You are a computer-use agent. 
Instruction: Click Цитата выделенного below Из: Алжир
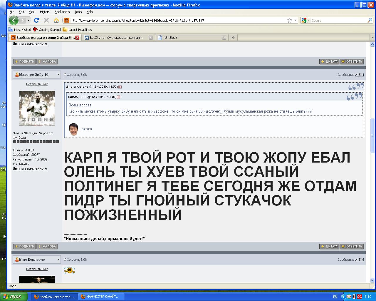pos(30,168)
